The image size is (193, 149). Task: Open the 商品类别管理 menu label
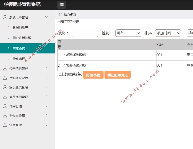coord(18,97)
